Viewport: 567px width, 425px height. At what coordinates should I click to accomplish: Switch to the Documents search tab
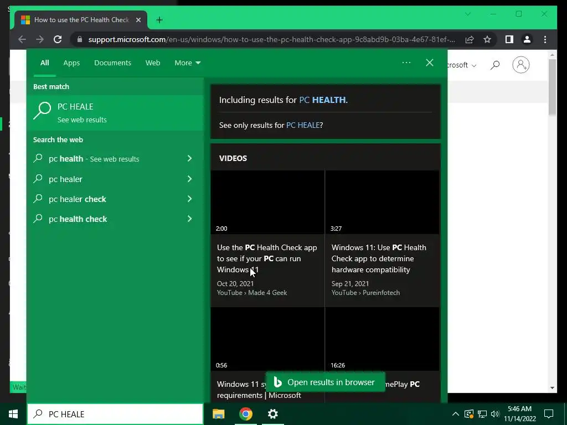tap(112, 63)
